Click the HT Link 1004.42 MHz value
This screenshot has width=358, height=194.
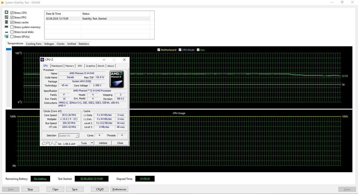(69, 127)
